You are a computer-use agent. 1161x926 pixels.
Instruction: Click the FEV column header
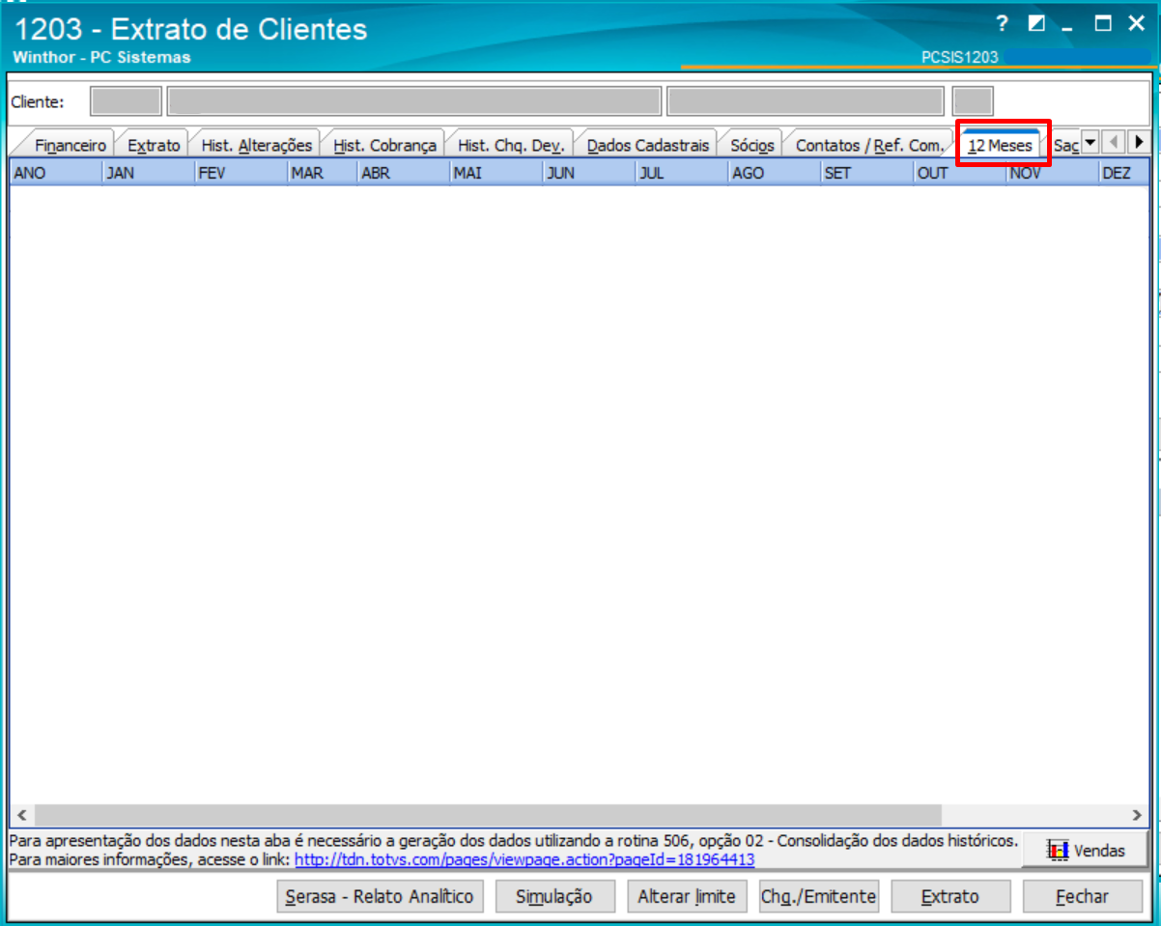tap(241, 174)
